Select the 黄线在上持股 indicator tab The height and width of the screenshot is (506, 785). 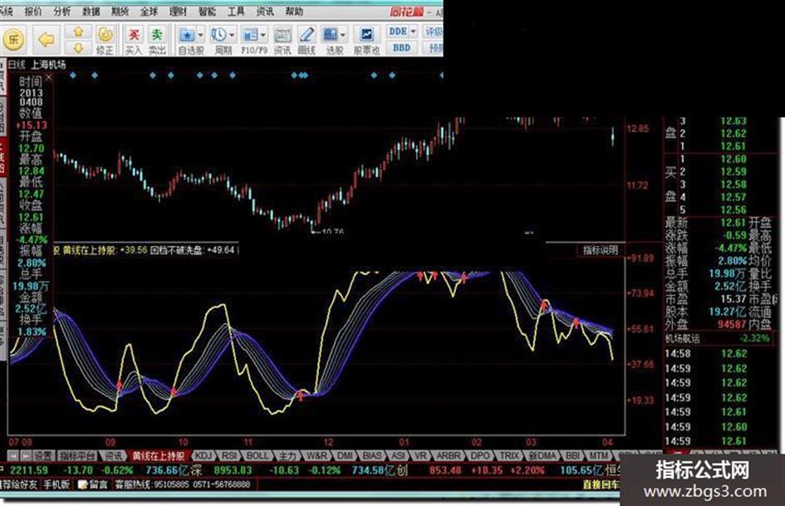[x=158, y=455]
